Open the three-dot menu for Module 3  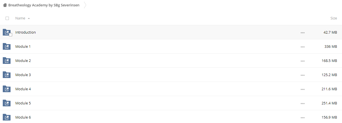point(302,75)
